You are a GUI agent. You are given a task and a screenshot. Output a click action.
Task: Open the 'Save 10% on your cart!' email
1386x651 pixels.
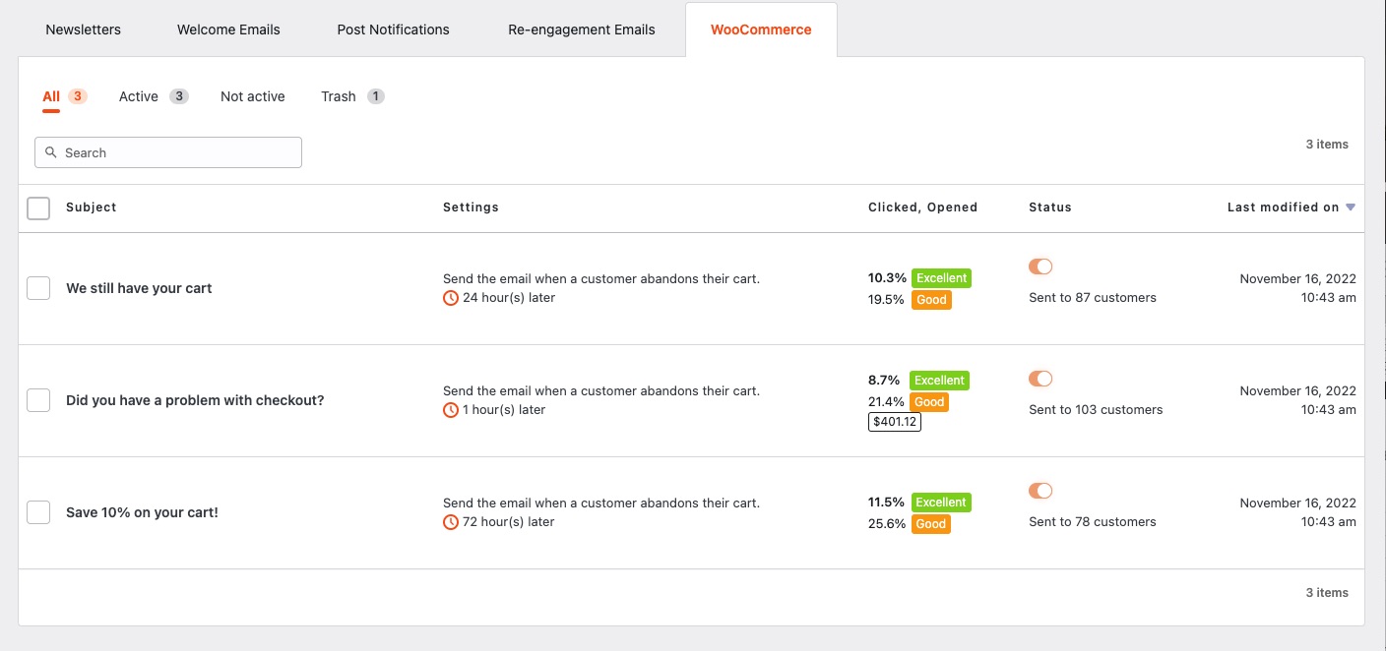(x=142, y=512)
